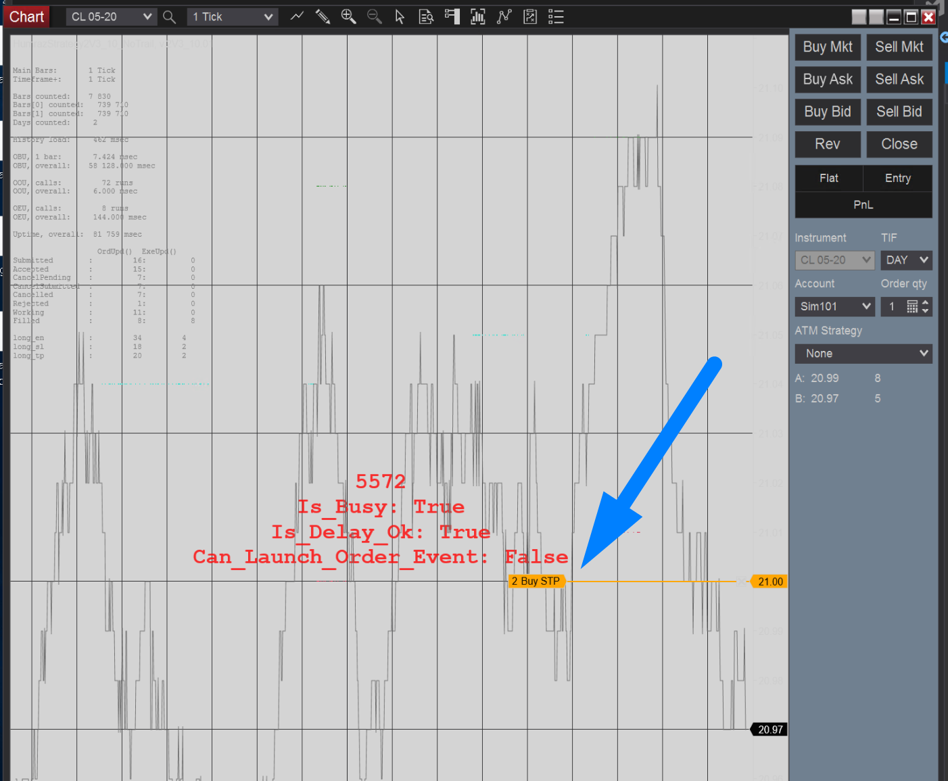Click the TIF label
Viewport: 948px width, 781px height.
pos(888,238)
